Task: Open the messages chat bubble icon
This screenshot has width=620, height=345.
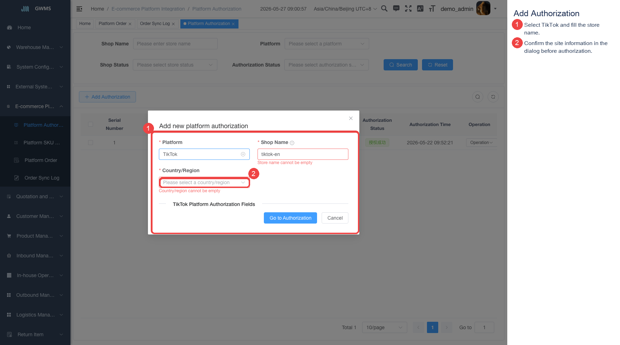Action: pos(396,8)
